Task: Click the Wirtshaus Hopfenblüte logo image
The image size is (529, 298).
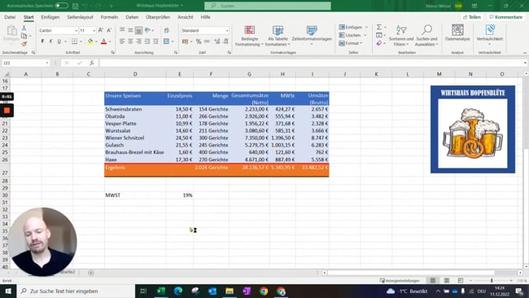Action: [x=473, y=129]
